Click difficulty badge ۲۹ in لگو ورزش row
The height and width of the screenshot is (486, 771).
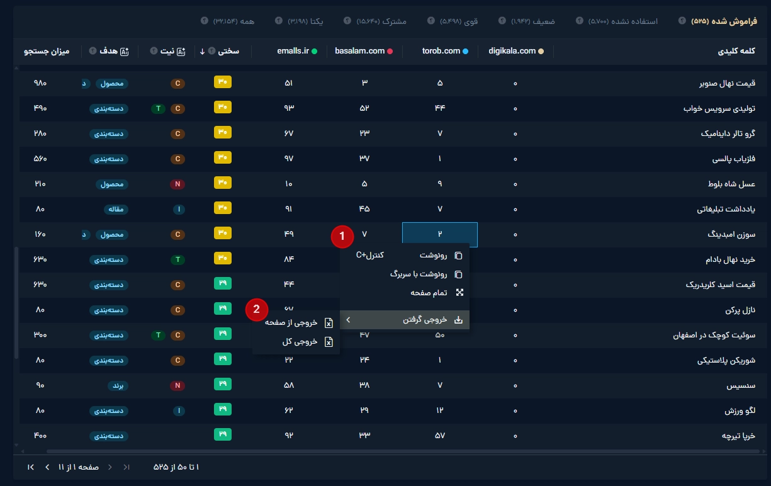(223, 410)
